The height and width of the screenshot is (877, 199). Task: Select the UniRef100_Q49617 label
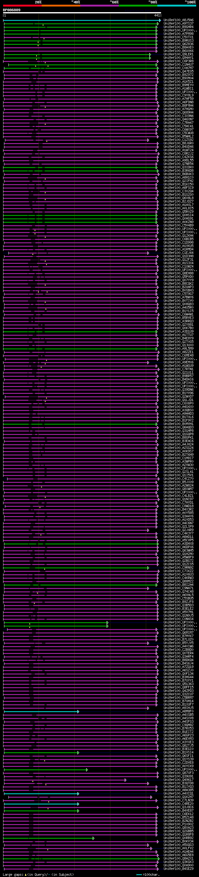click(178, 780)
